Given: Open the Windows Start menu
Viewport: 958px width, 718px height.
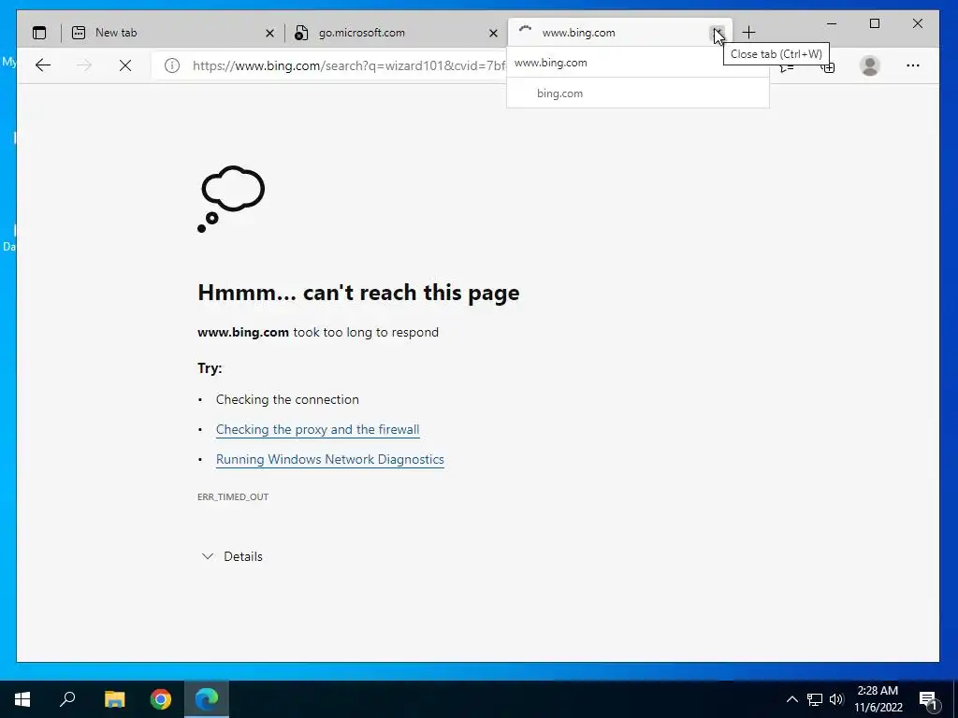Looking at the screenshot, I should [x=22, y=699].
